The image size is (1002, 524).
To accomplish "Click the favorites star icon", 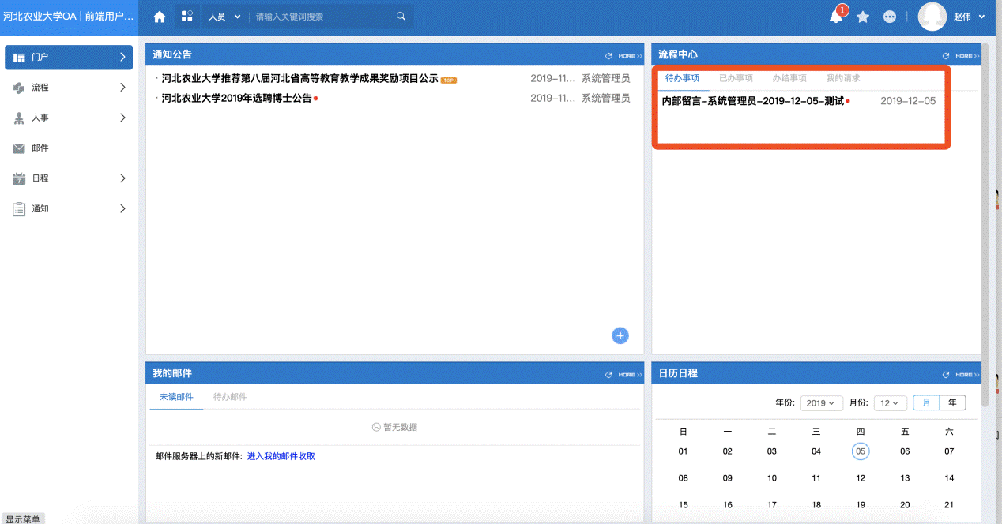I will coord(863,17).
